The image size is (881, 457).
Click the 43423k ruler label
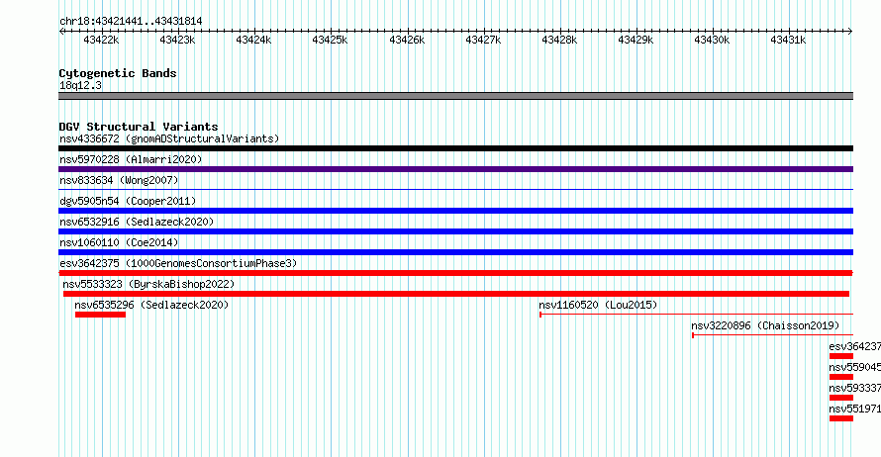(x=177, y=40)
